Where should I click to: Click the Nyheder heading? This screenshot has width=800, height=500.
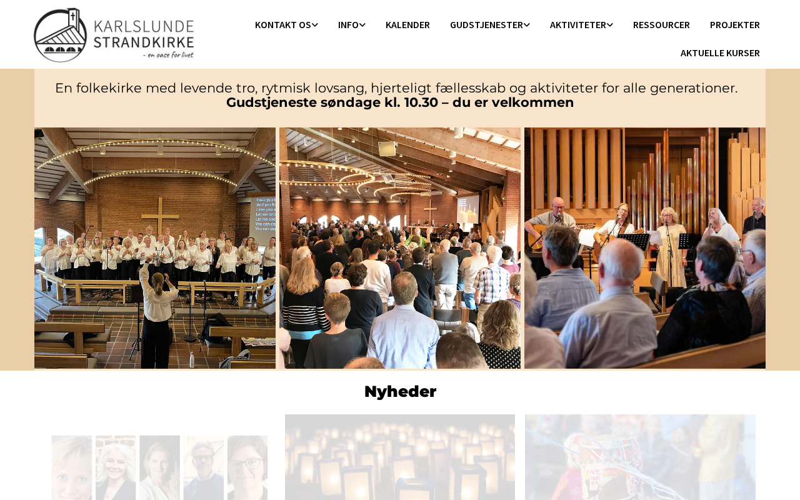point(400,392)
